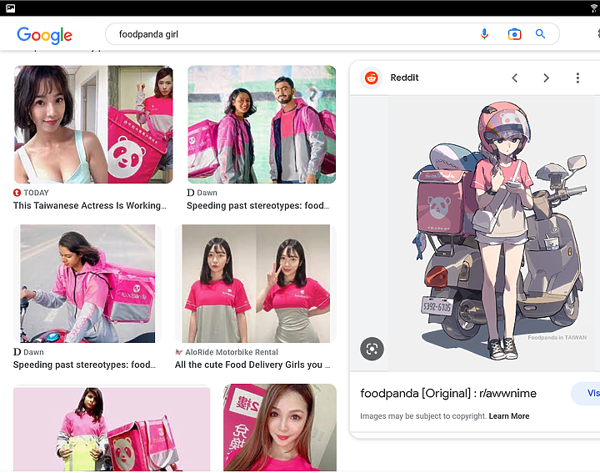This screenshot has width=600, height=473.
Task: Open woman on motorbike foodpanda thumbnail
Action: (87, 284)
